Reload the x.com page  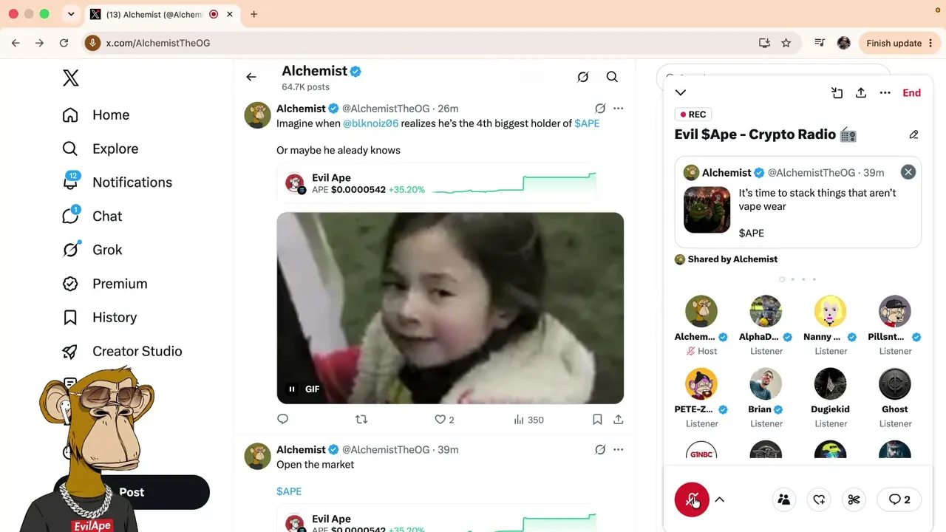coord(64,43)
